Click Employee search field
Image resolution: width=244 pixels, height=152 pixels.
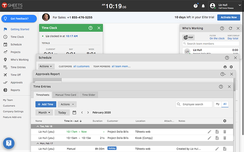tap(194, 104)
